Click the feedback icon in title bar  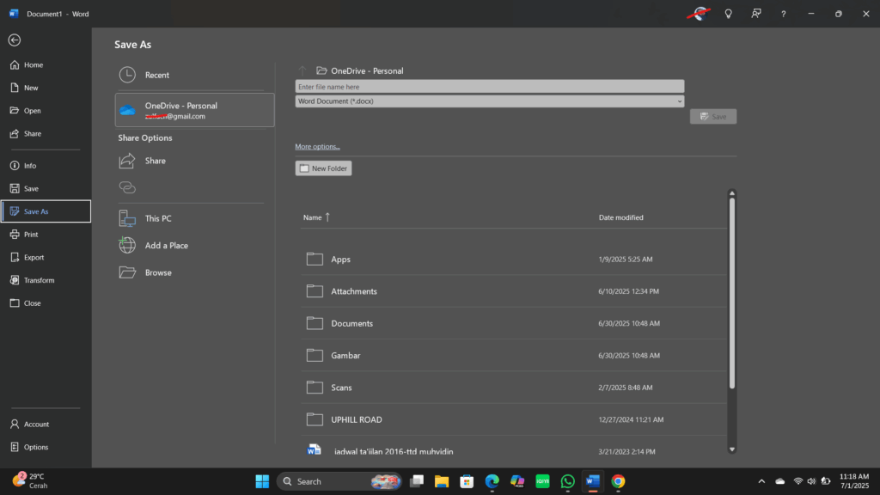pos(756,14)
